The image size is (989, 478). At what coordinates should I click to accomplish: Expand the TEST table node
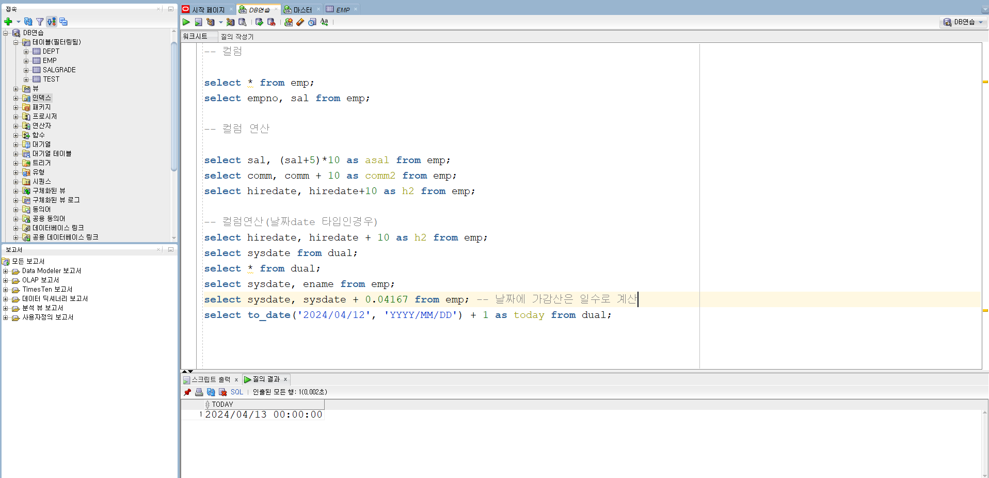click(26, 79)
